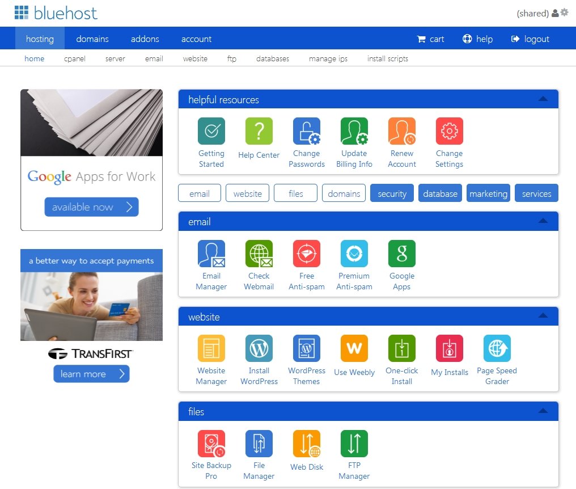Open the File Manager icon
This screenshot has width=576, height=489.
259,443
